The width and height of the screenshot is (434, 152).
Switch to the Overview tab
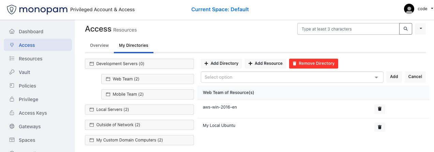pyautogui.click(x=99, y=45)
